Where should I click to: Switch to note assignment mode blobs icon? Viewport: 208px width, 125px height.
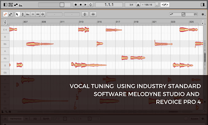pos(6,14)
